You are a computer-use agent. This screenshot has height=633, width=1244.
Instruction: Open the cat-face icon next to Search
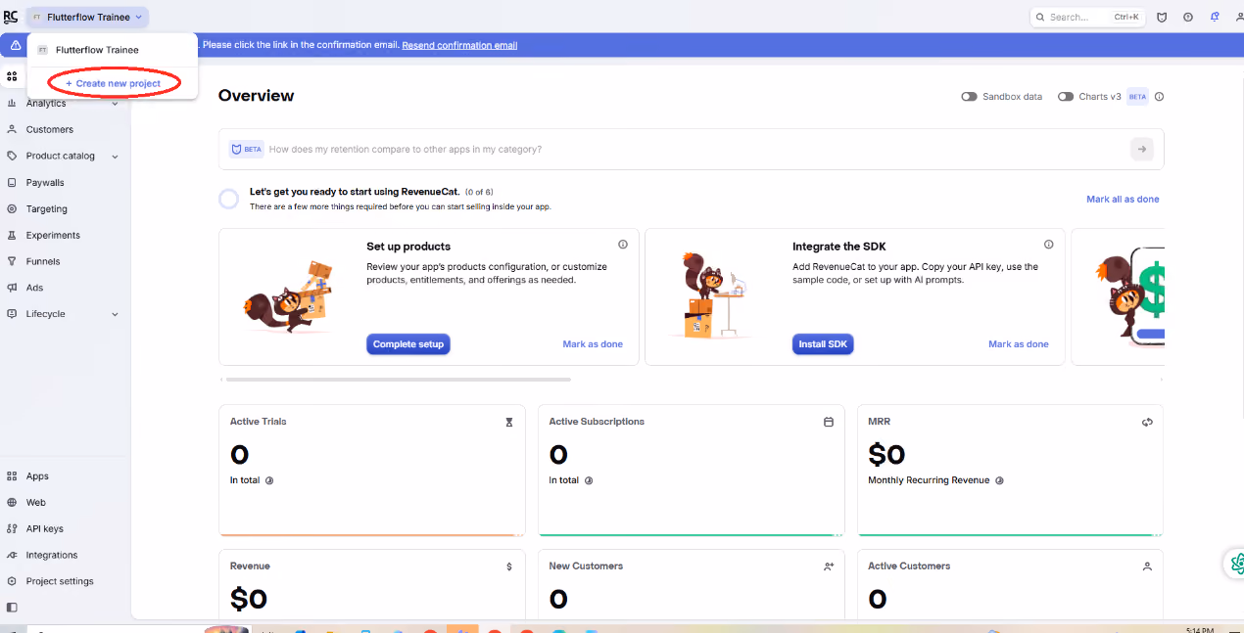click(x=1163, y=17)
